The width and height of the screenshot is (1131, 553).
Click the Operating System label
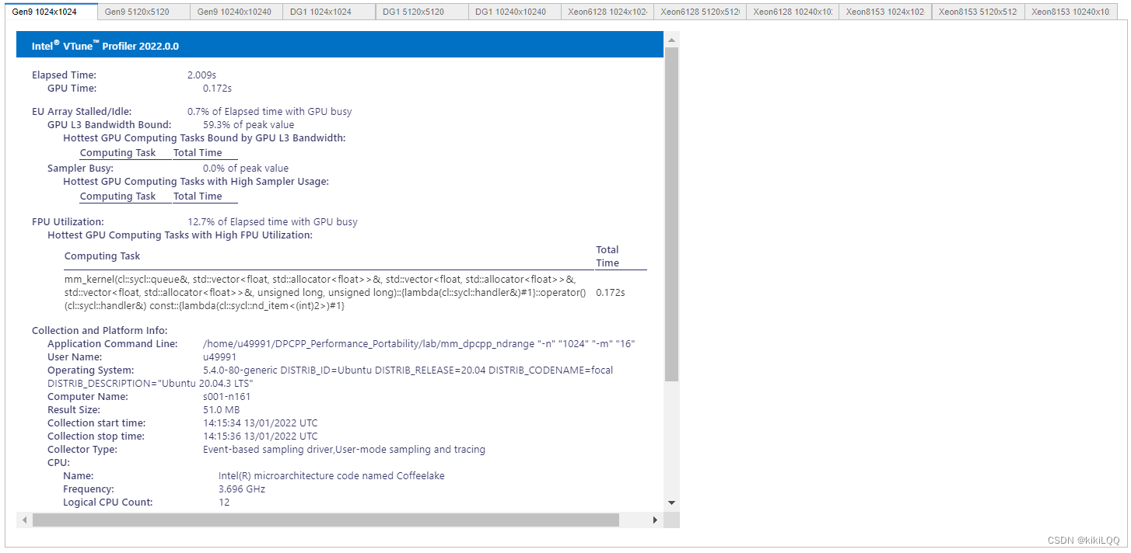[90, 370]
